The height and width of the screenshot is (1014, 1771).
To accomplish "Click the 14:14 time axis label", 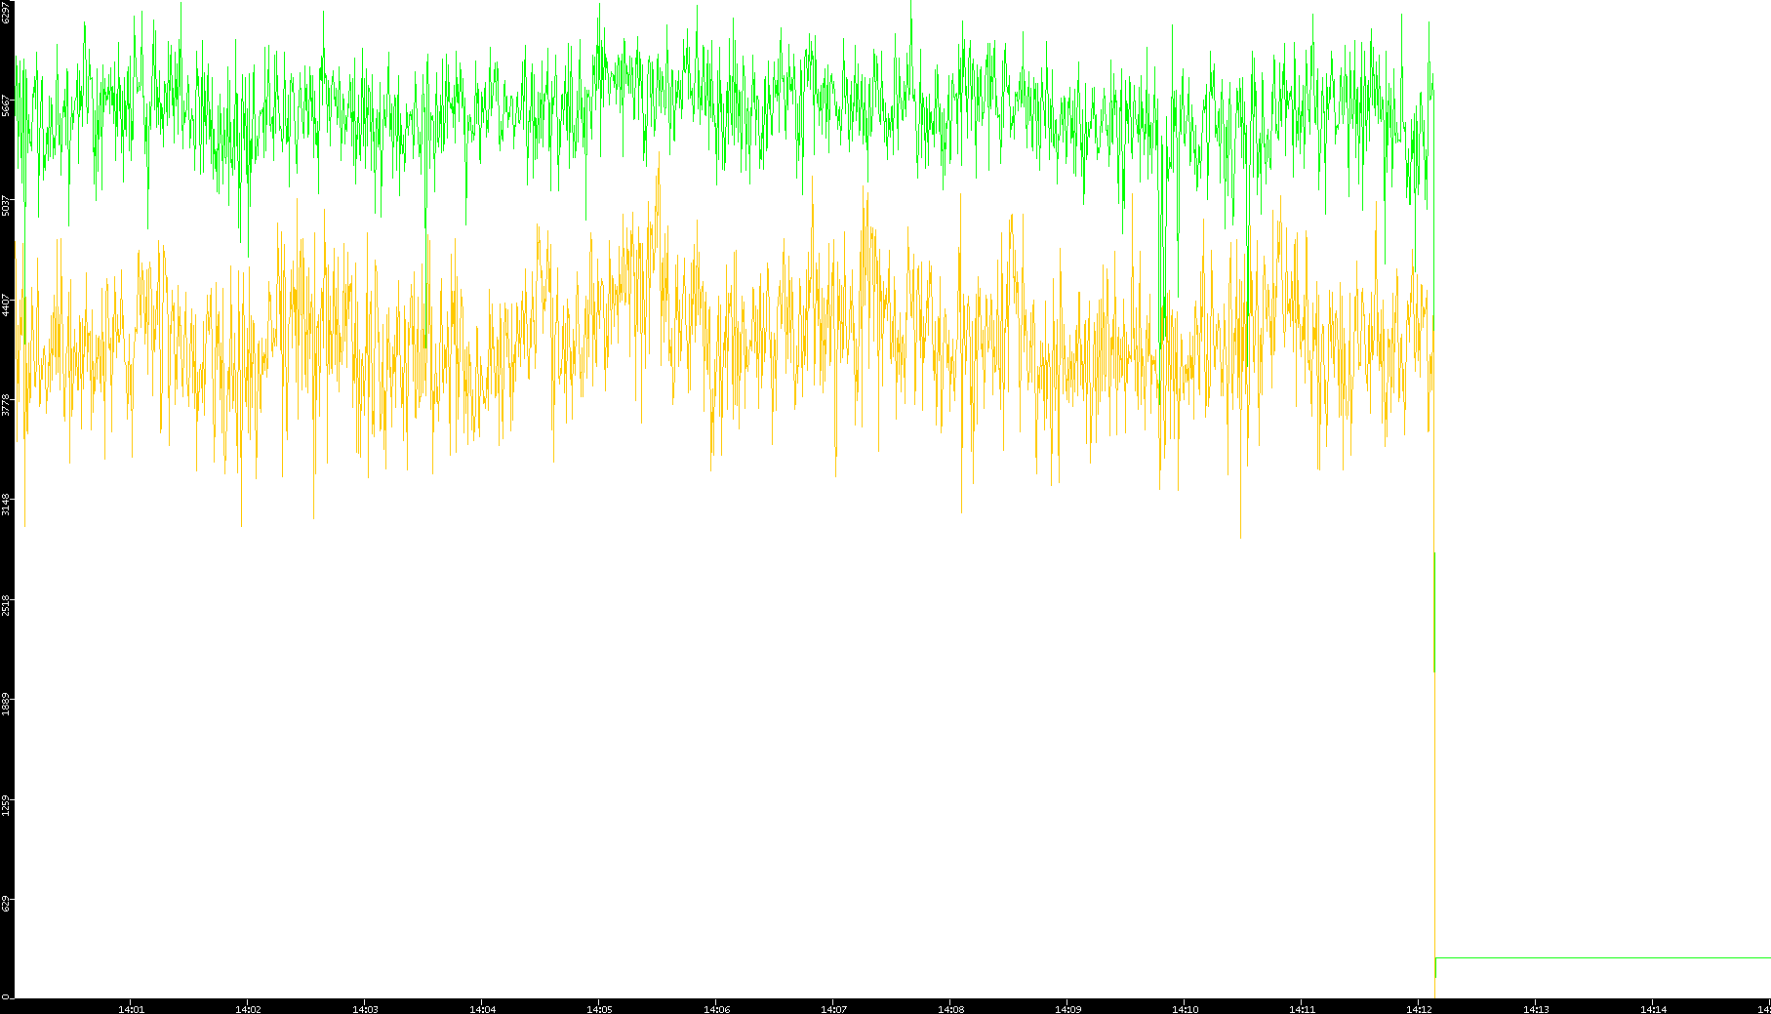I will pyautogui.click(x=1653, y=1008).
